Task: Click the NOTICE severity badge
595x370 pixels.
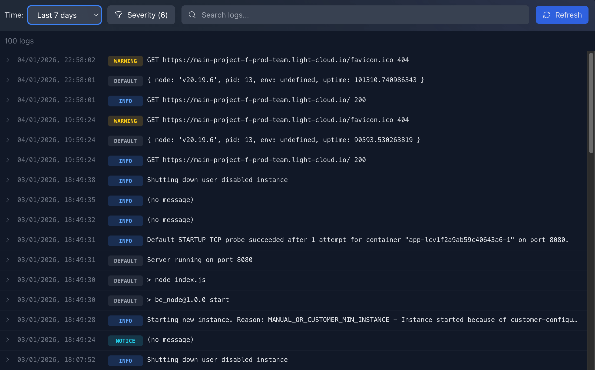Action: [125, 341]
